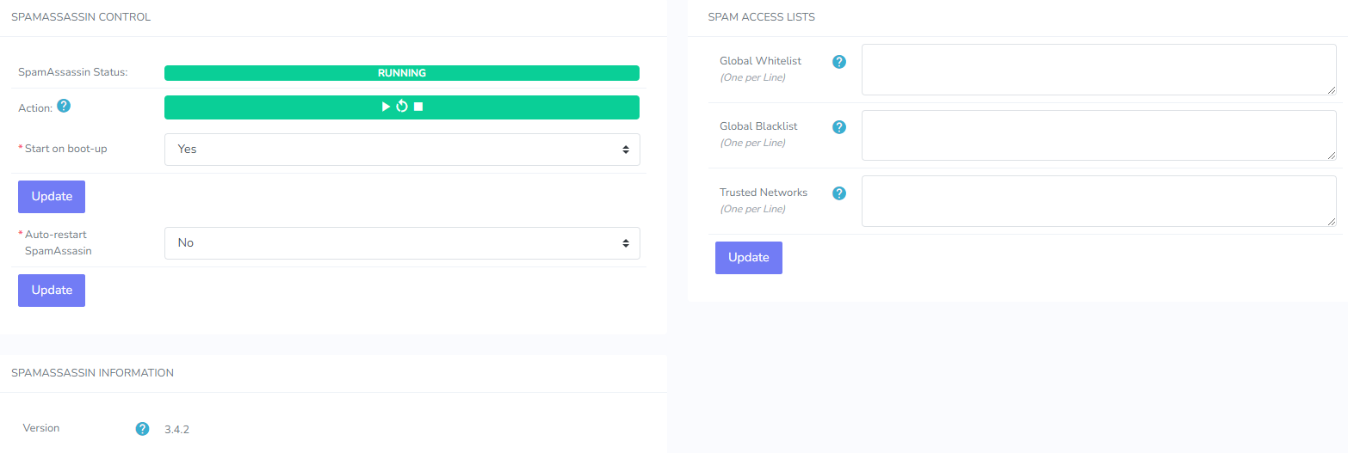Click the restart icon in the Action bar
Image resolution: width=1348 pixels, height=453 pixels.
tap(401, 107)
